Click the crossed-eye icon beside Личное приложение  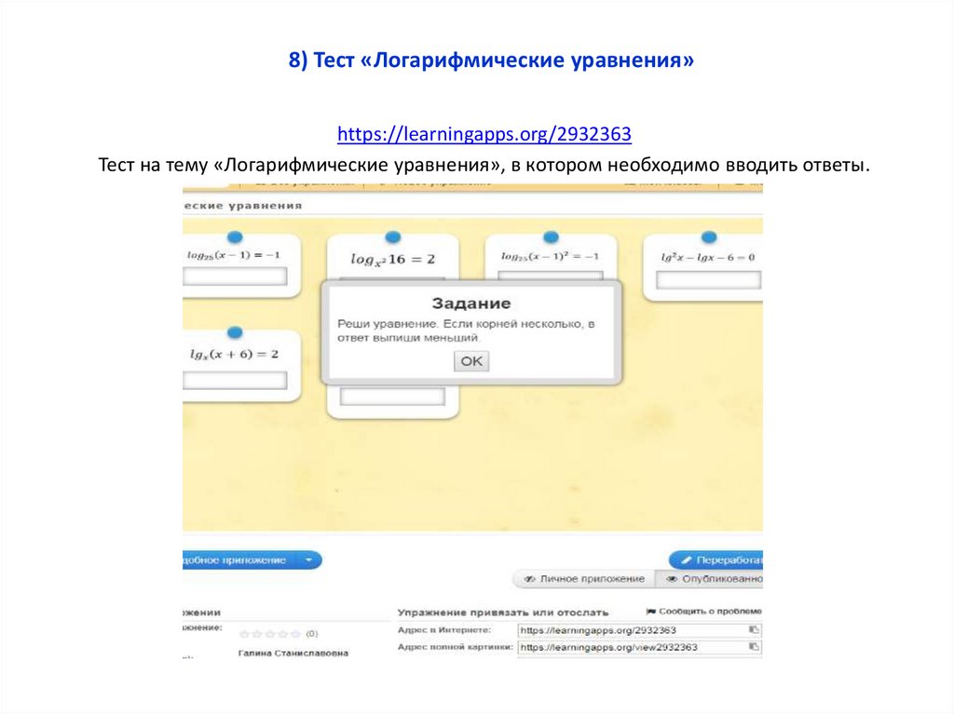(x=530, y=579)
